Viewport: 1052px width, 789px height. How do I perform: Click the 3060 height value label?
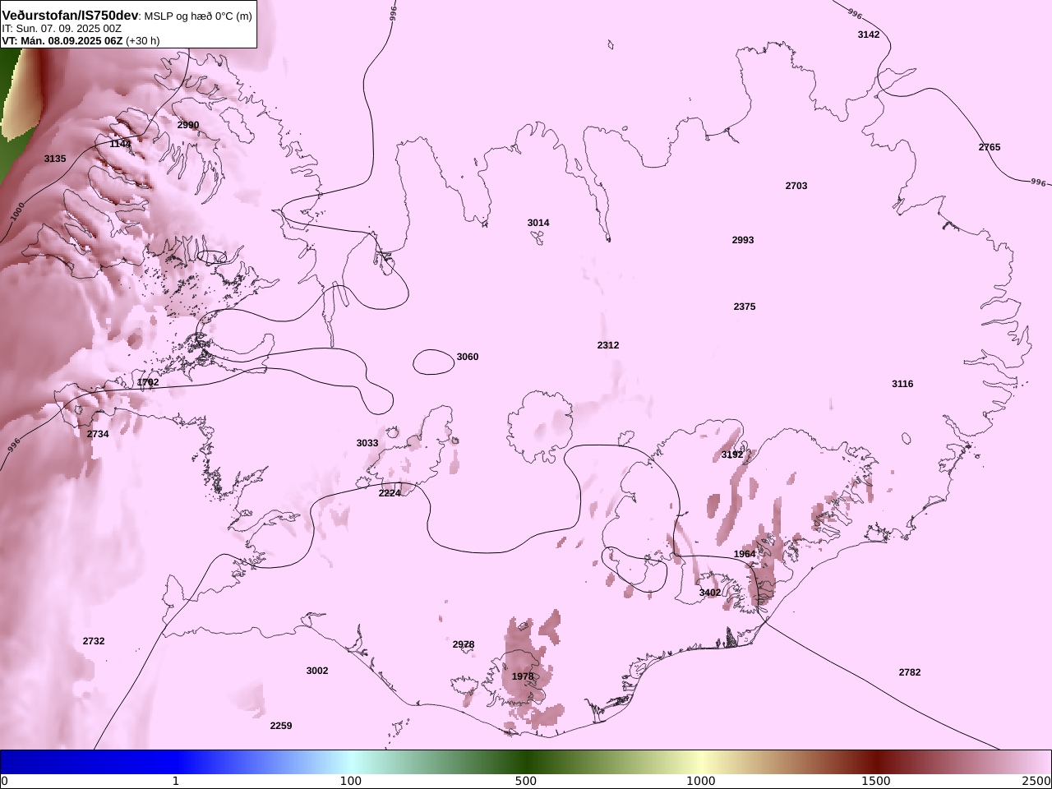(x=468, y=357)
